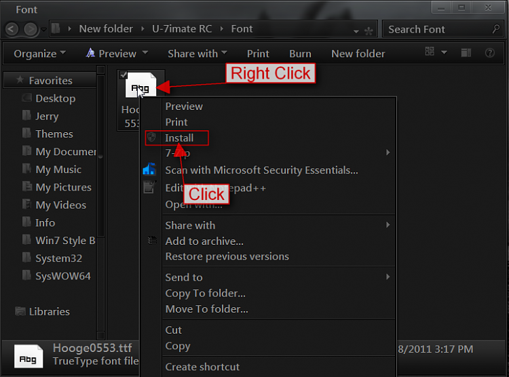This screenshot has width=509, height=377.
Task: Click Hooge0553.ttf name in details pane
Action: pyautogui.click(x=92, y=348)
